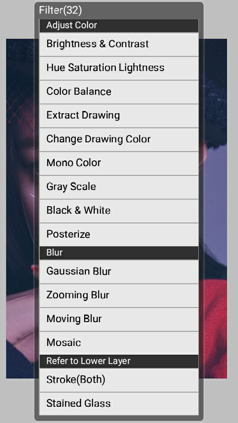Tap the Blur section header
The width and height of the screenshot is (238, 423).
119,253
